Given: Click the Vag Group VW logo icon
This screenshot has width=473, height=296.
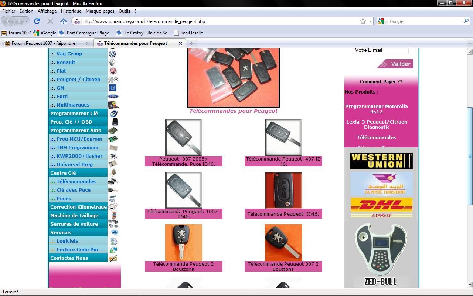Looking at the screenshot, I should pyautogui.click(x=112, y=54).
